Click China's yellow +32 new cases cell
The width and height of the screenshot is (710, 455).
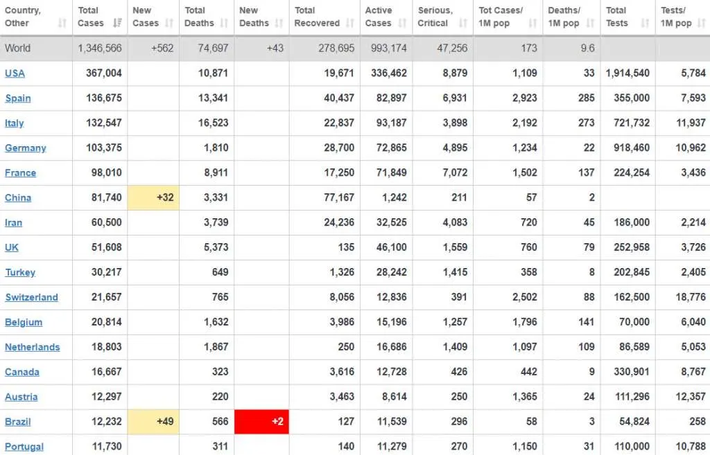153,197
